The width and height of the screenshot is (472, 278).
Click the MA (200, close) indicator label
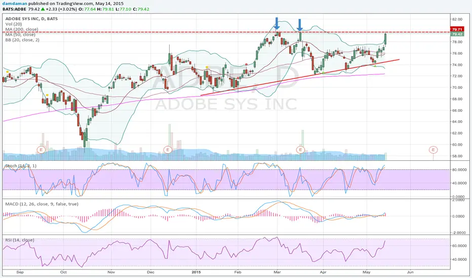point(22,29)
